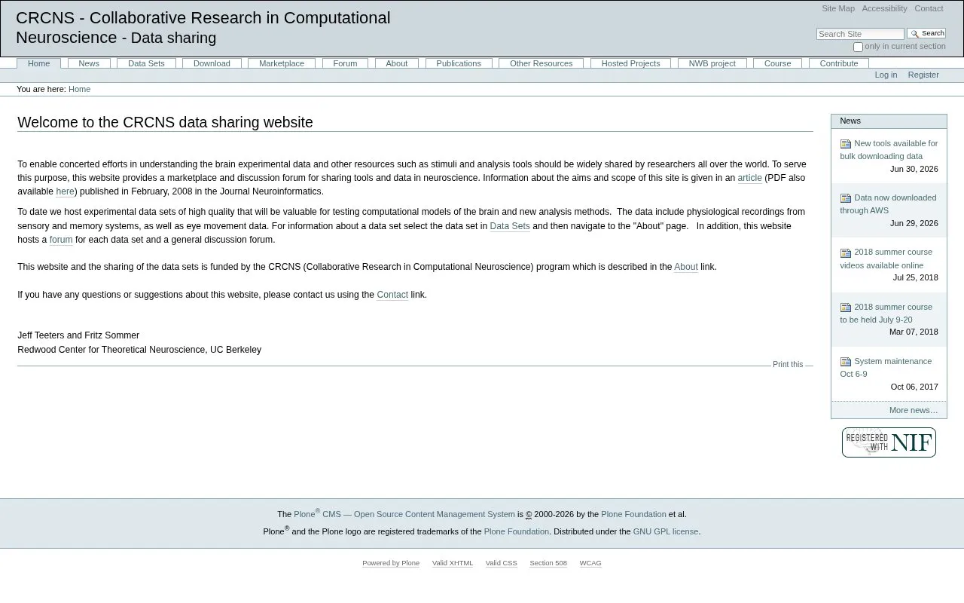This screenshot has width=964, height=603.
Task: Open 'Data now downloaded through AWS' news
Action: (x=889, y=204)
